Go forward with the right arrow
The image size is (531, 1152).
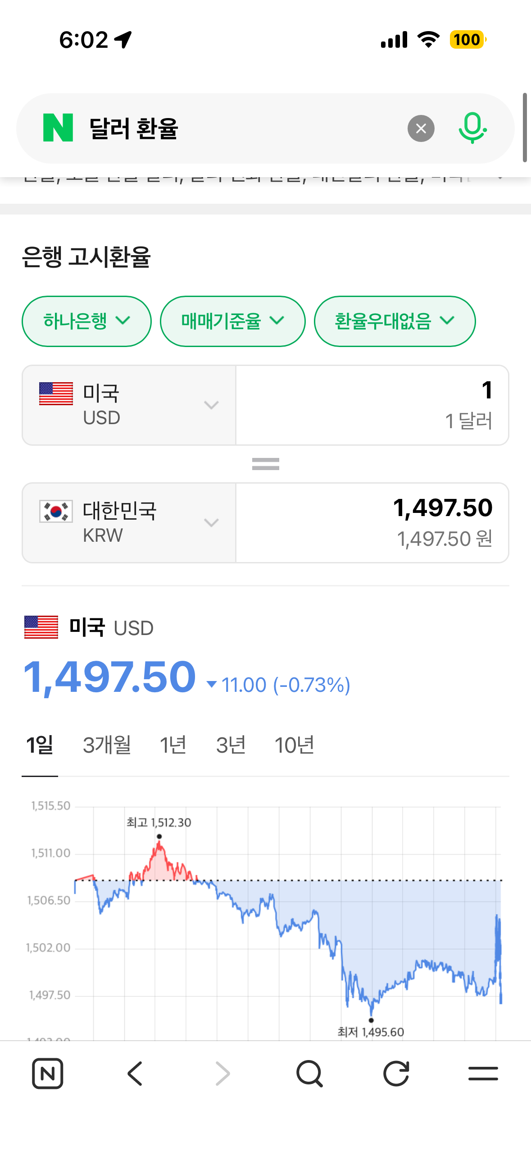(x=222, y=1074)
